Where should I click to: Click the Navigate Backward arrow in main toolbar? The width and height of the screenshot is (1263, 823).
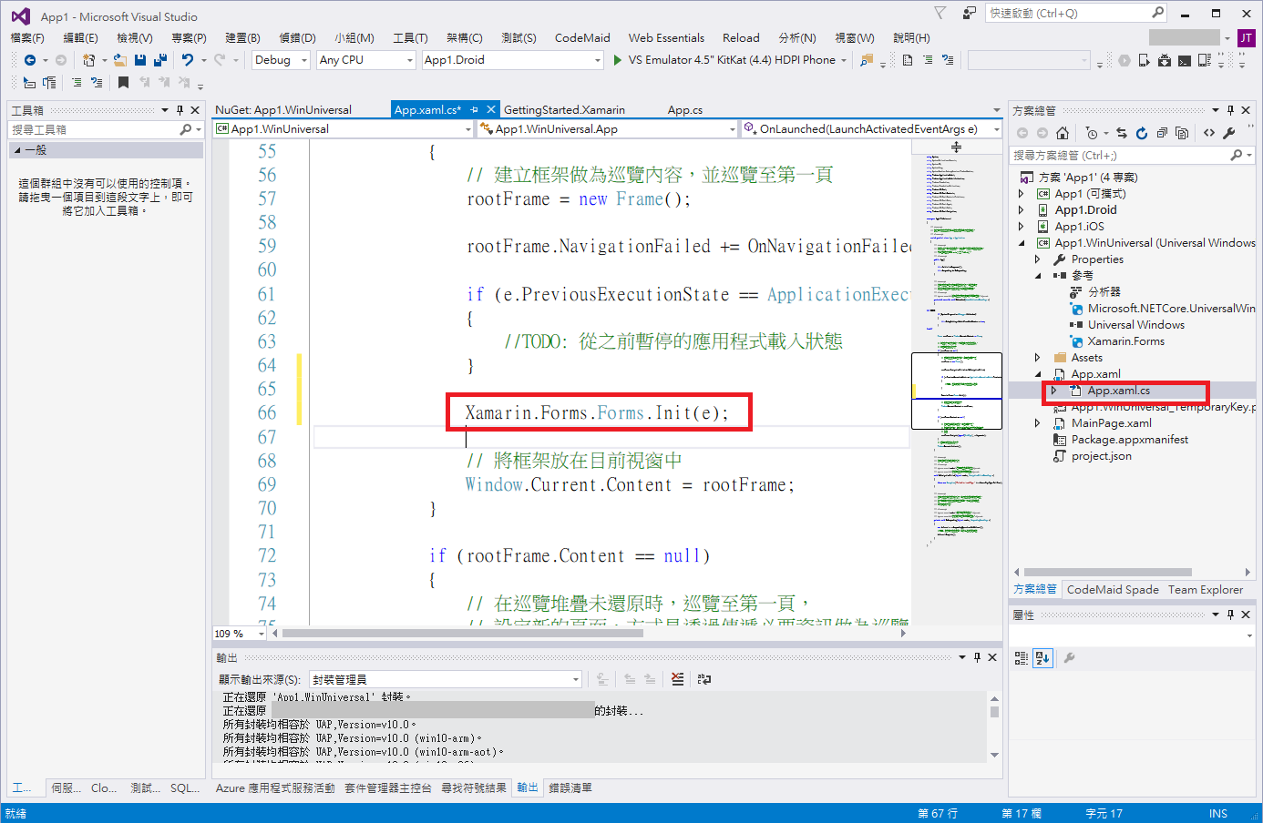[x=30, y=60]
